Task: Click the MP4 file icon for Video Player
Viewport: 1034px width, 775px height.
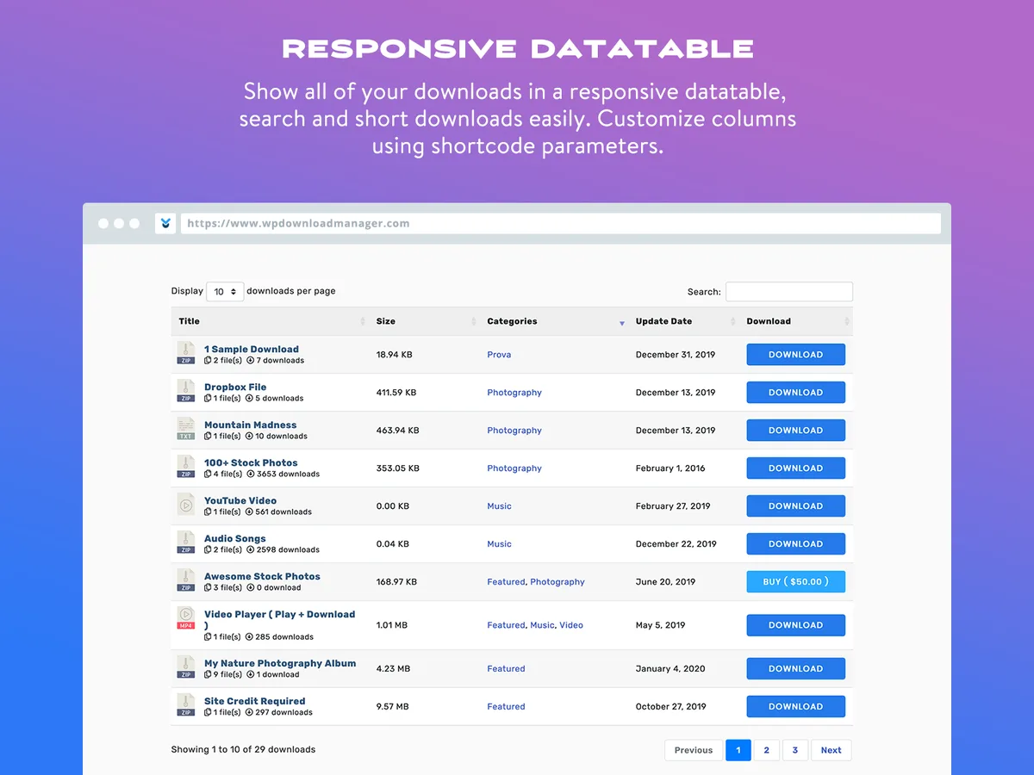Action: (186, 617)
